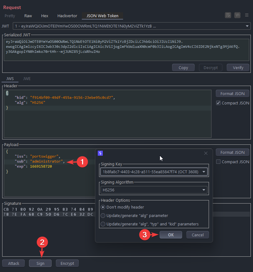253x272 pixels.
Task: Select the "Don't modify header" radio option
Action: point(103,207)
